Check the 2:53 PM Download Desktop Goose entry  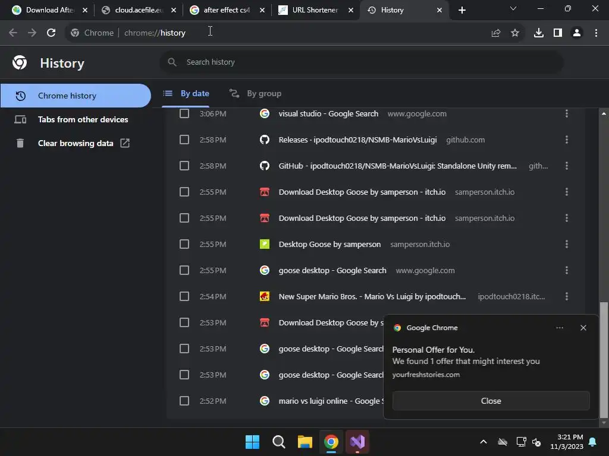184,322
